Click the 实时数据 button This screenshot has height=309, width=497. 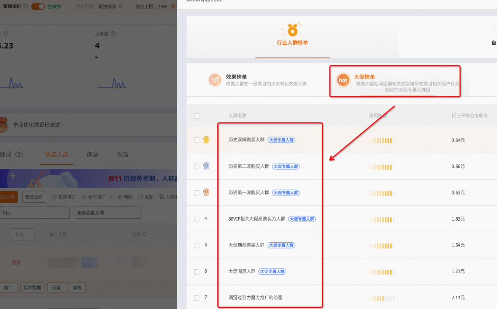click(x=32, y=287)
